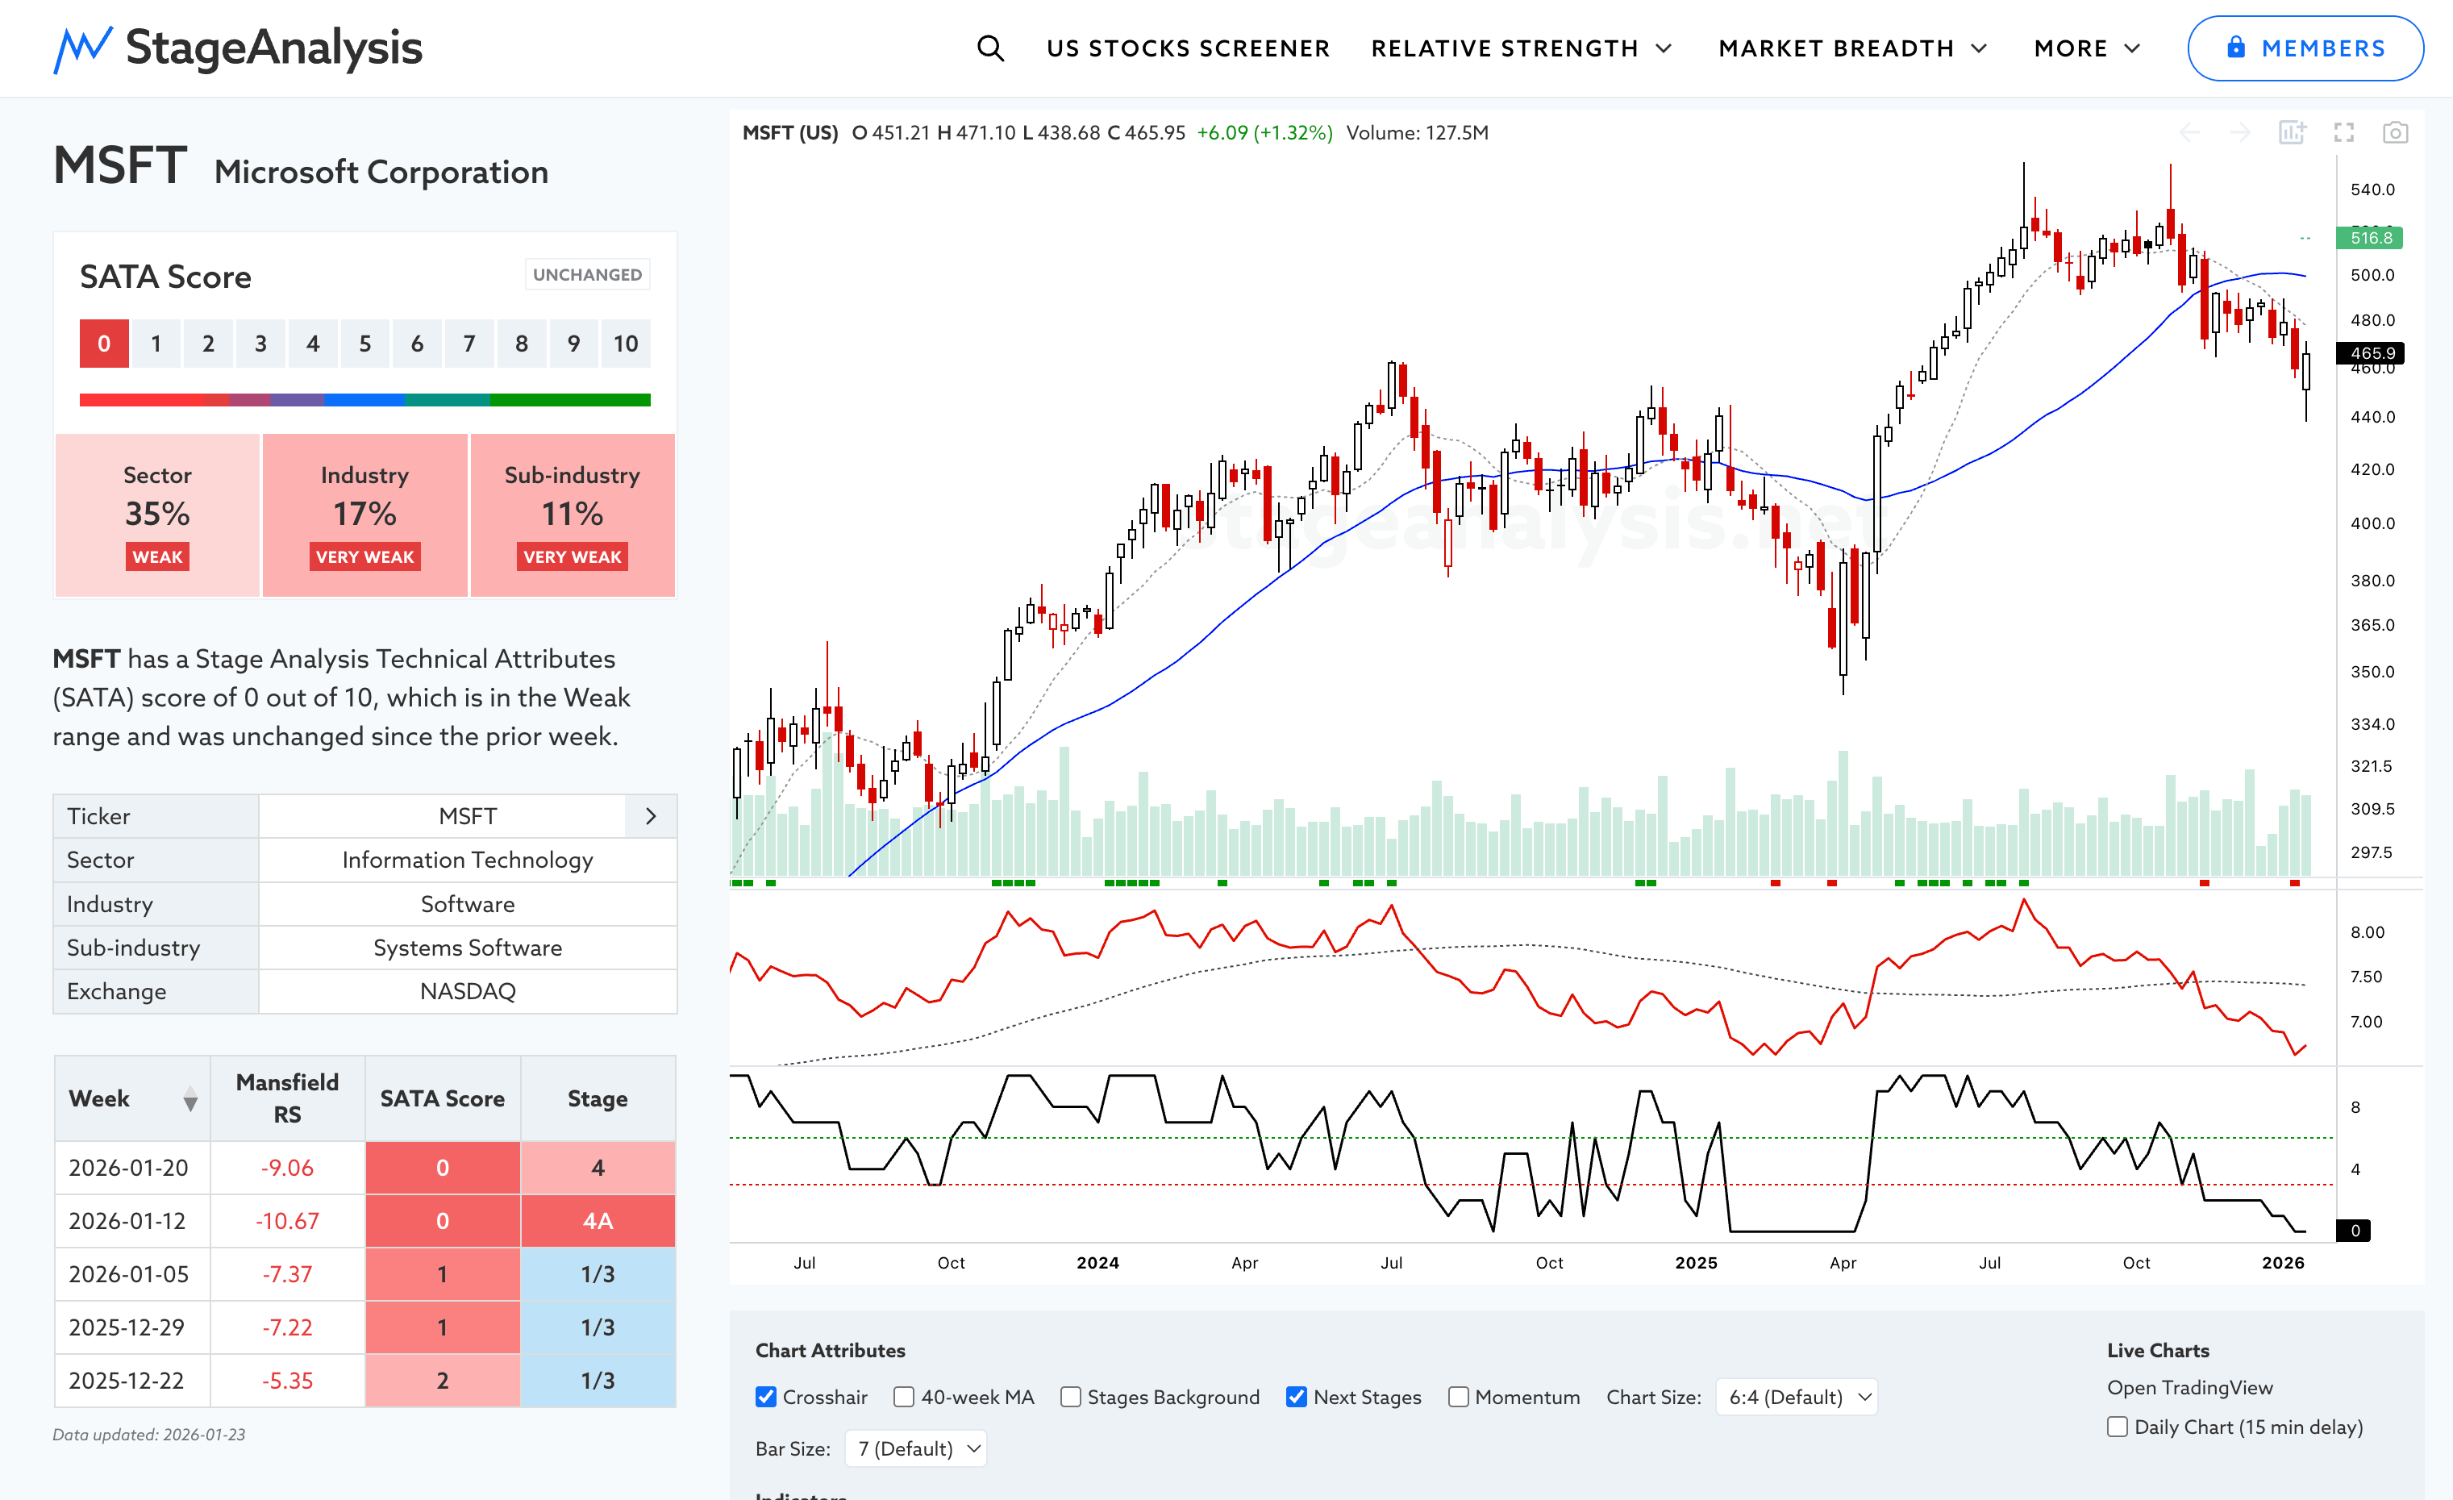Open the Bar Size dropdown
Viewport: 2453px width, 1500px height.
tap(916, 1448)
